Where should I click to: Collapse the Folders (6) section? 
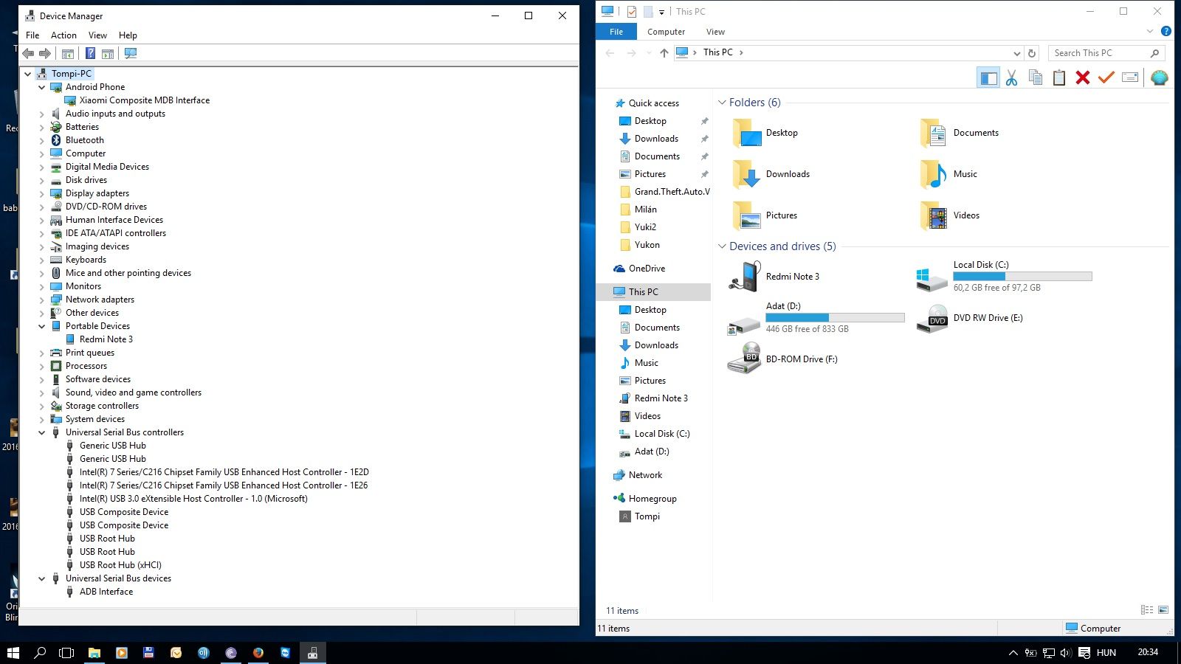722,103
